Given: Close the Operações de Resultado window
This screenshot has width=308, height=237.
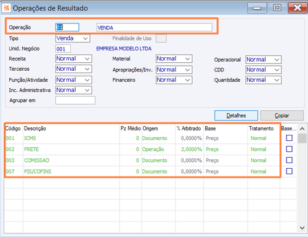Looking at the screenshot, I should [x=298, y=8].
